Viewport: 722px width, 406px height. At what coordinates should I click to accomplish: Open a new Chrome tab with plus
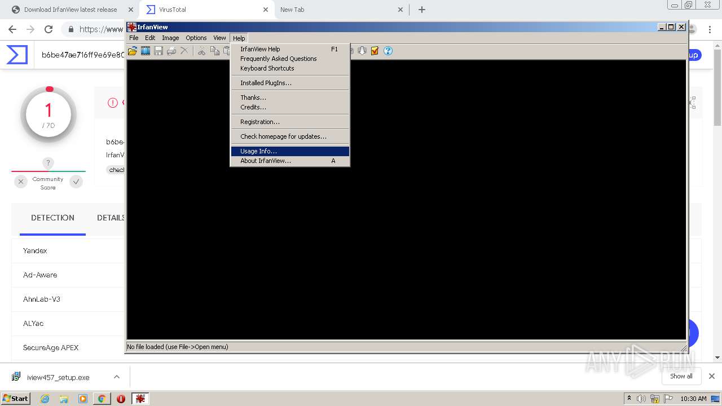point(421,10)
